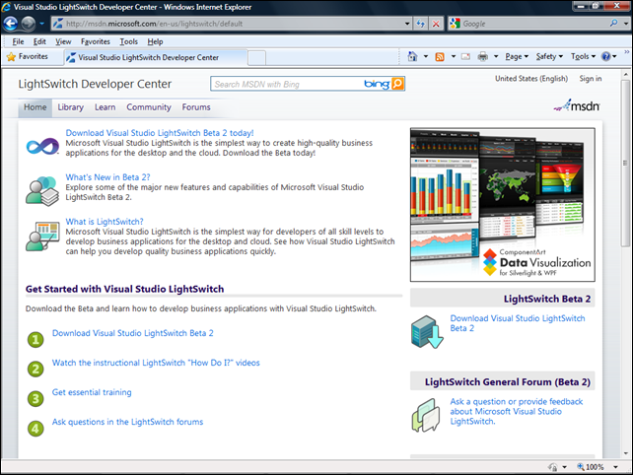
Task: Select the Home navigation tab
Action: point(35,107)
